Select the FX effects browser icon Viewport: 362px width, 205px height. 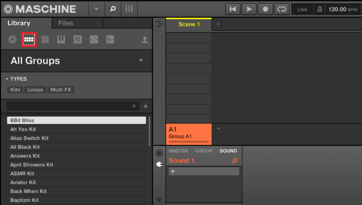tap(78, 40)
